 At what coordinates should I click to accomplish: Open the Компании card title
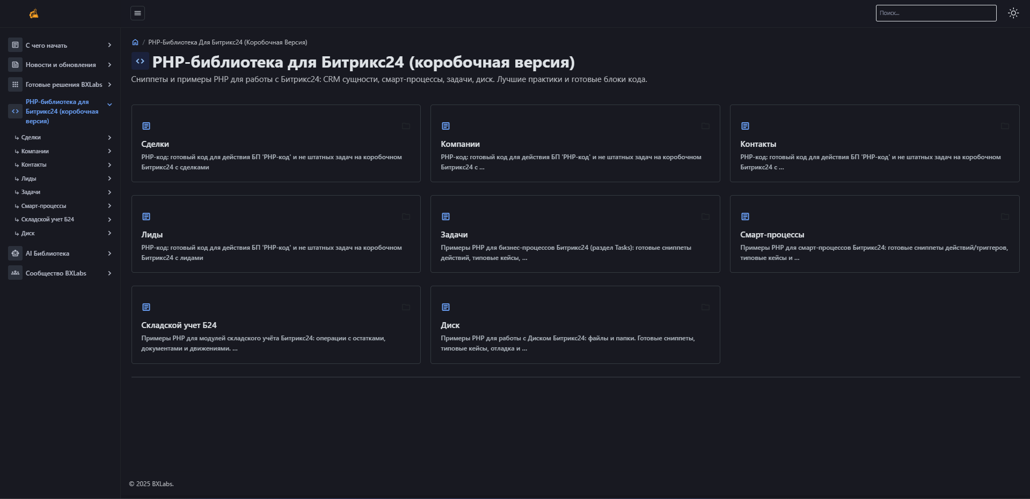[x=460, y=144]
